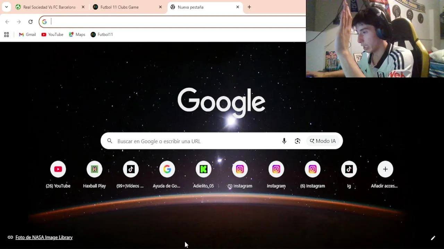Screen dimensions: 444x249
Task: Click the Google logo
Action: (x=221, y=103)
